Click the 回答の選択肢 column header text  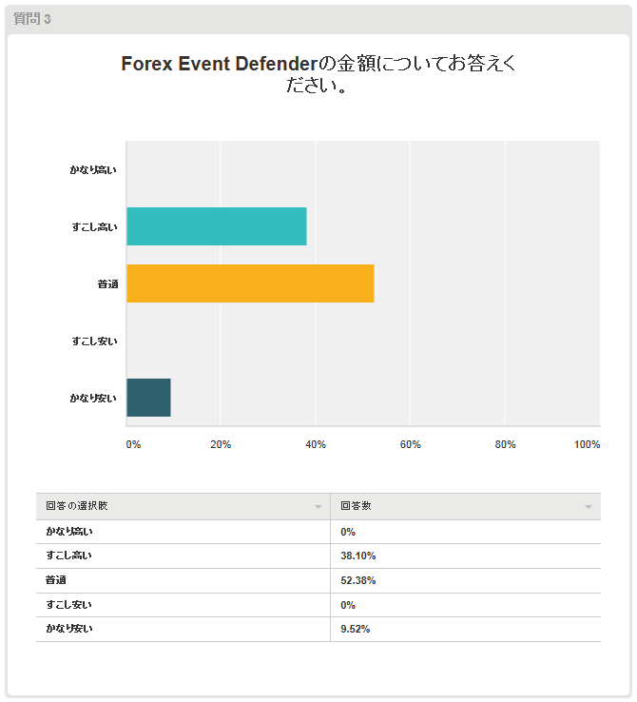(x=84, y=506)
